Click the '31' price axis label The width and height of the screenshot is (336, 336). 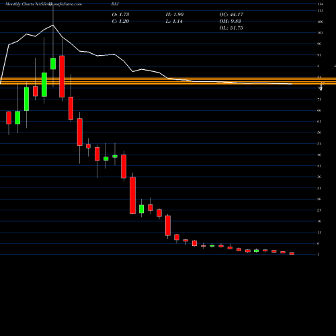click(319, 188)
